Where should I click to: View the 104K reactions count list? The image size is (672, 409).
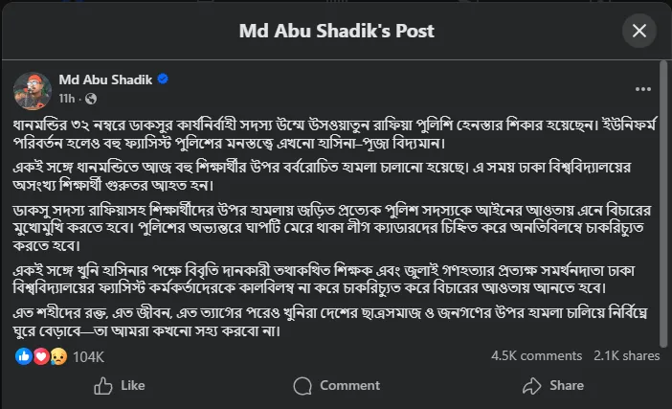(88, 356)
